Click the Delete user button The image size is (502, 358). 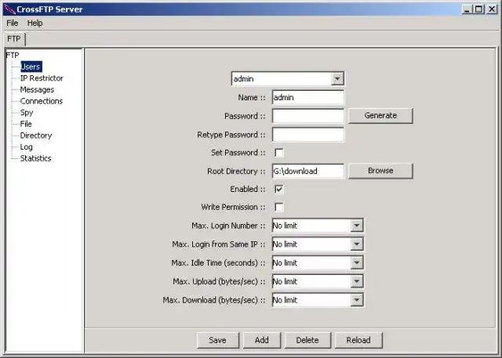[x=307, y=340]
